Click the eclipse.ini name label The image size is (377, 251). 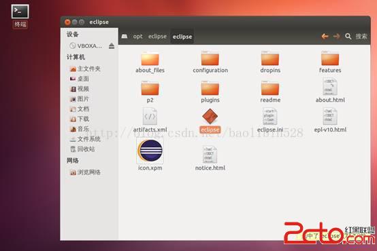point(270,130)
